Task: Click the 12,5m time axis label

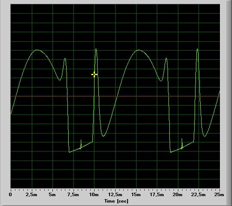Action: tap(115, 194)
